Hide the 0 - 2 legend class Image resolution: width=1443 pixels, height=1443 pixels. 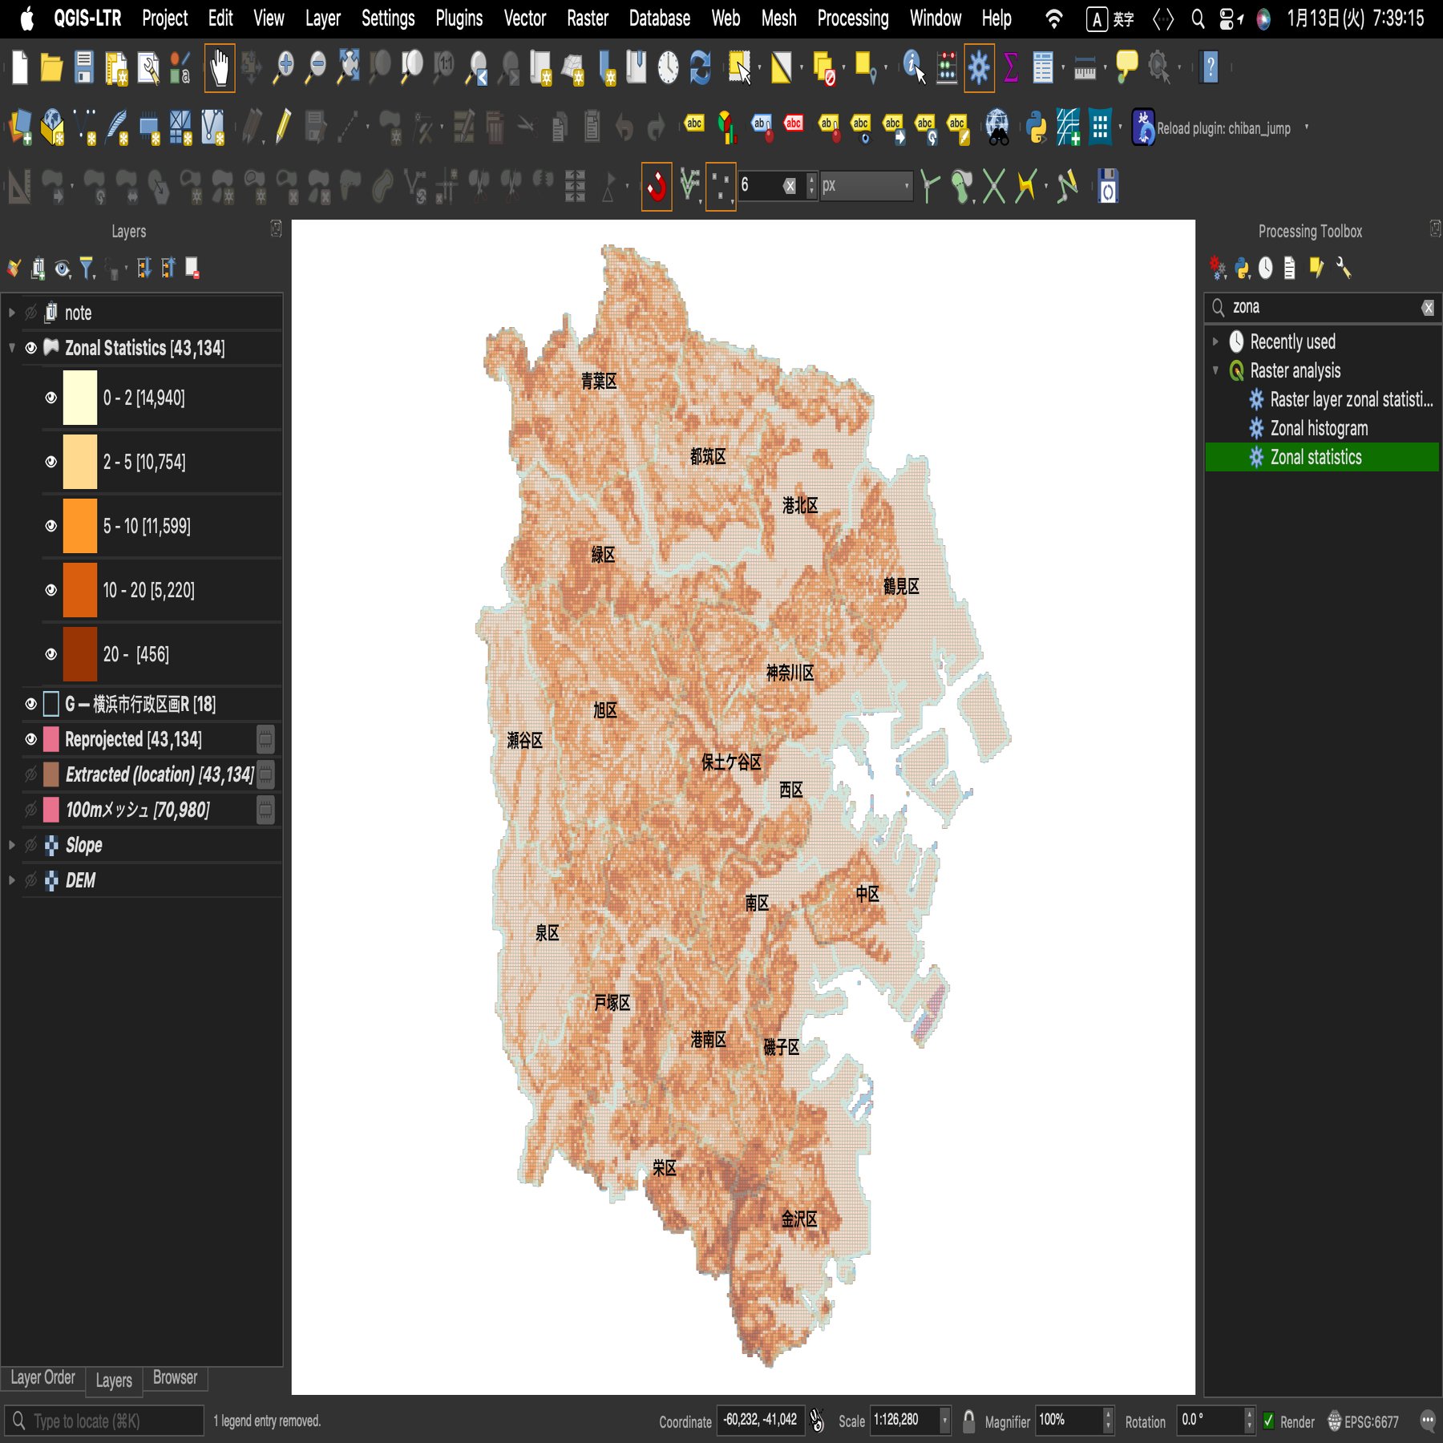pos(51,398)
